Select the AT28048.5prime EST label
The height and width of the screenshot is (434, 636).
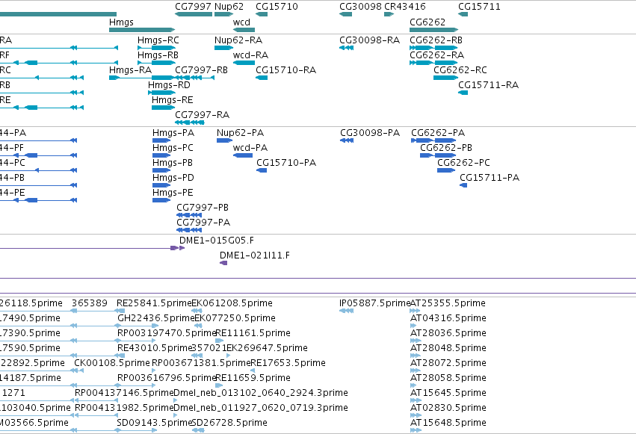pyautogui.click(x=448, y=349)
